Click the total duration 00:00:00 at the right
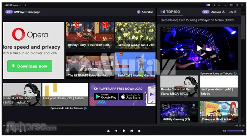Image resolution: width=247 pixels, height=138 pixels. (x=240, y=125)
